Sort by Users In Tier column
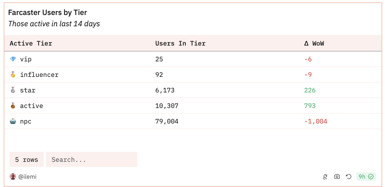The image size is (388, 187). pyautogui.click(x=180, y=43)
